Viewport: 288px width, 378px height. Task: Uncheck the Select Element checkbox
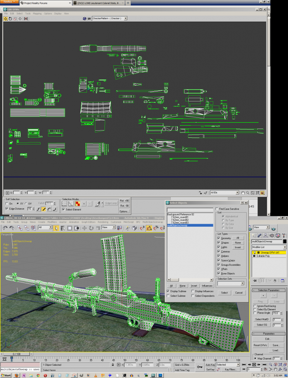coord(64,210)
